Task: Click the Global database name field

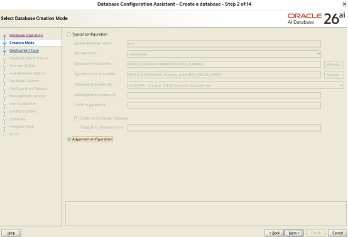Action: [224, 44]
